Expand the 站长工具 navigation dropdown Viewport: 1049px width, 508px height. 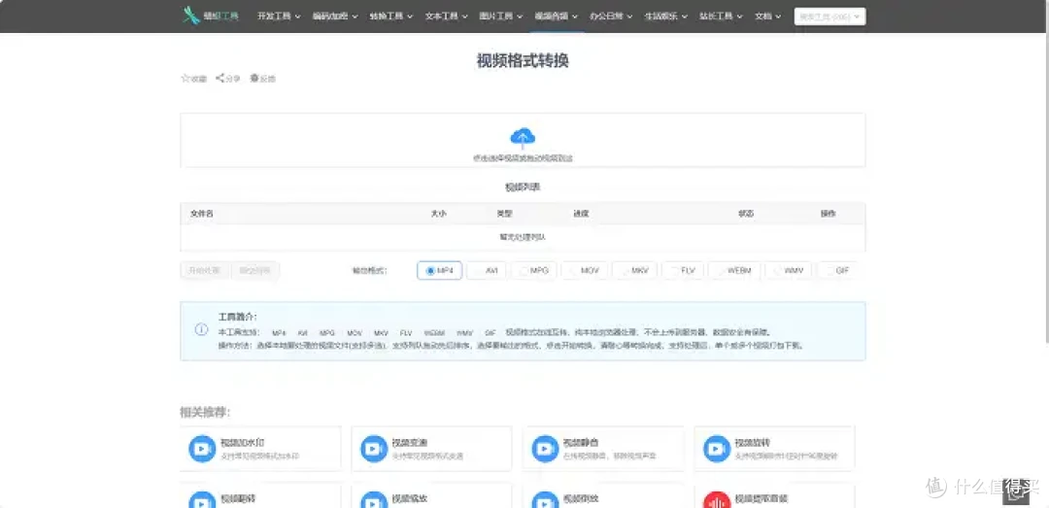(x=721, y=17)
